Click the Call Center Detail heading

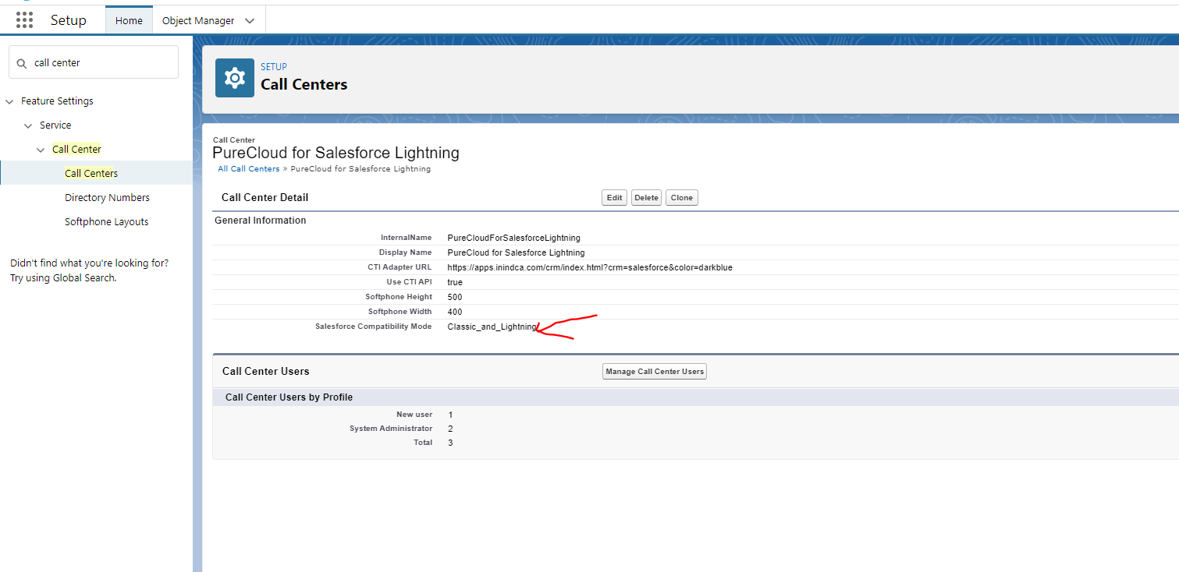(265, 198)
